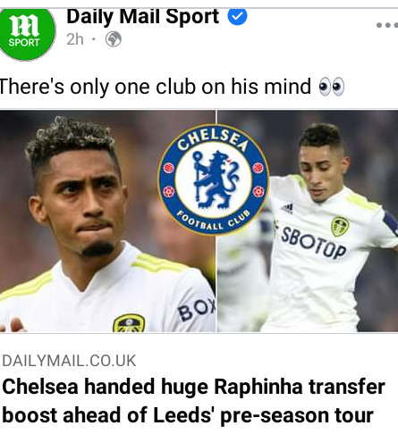
Task: Click the BOX sleeve sponsor text
Action: coord(197,309)
